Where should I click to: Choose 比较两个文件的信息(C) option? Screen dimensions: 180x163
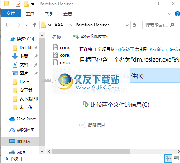click(x=116, y=105)
